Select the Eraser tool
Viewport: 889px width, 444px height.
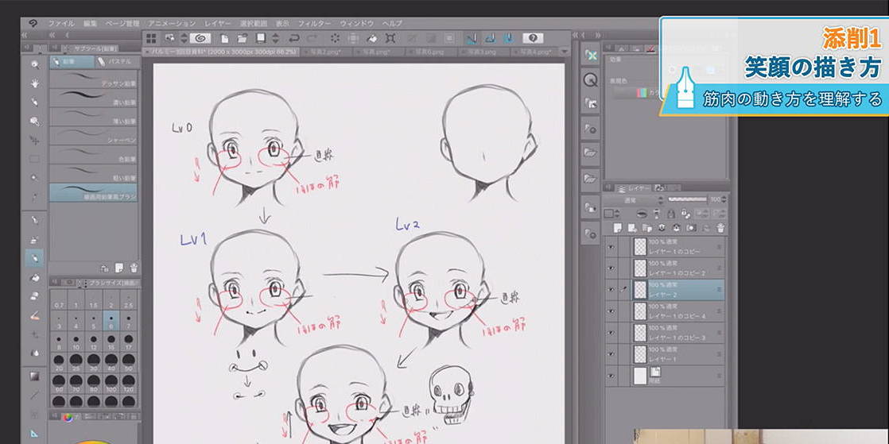pos(34,296)
